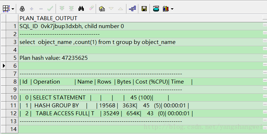Click the SQL_ID 0vk7jbup3dxbh cell
The height and width of the screenshot is (134, 267).
(140, 26)
